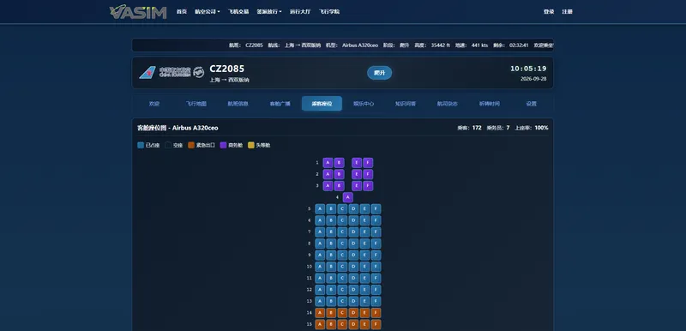The image size is (686, 331).
Task: Select economy seat 10B
Action: (331, 267)
